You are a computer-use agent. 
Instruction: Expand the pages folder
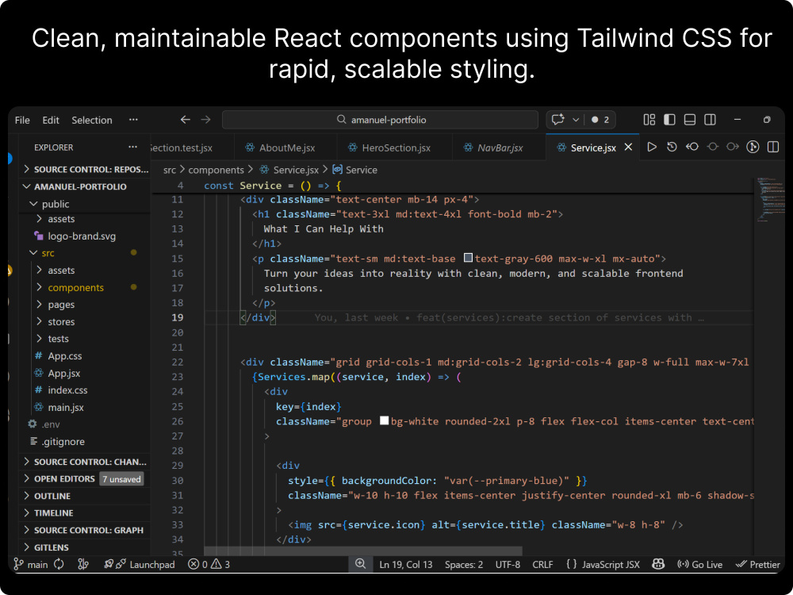85,305
